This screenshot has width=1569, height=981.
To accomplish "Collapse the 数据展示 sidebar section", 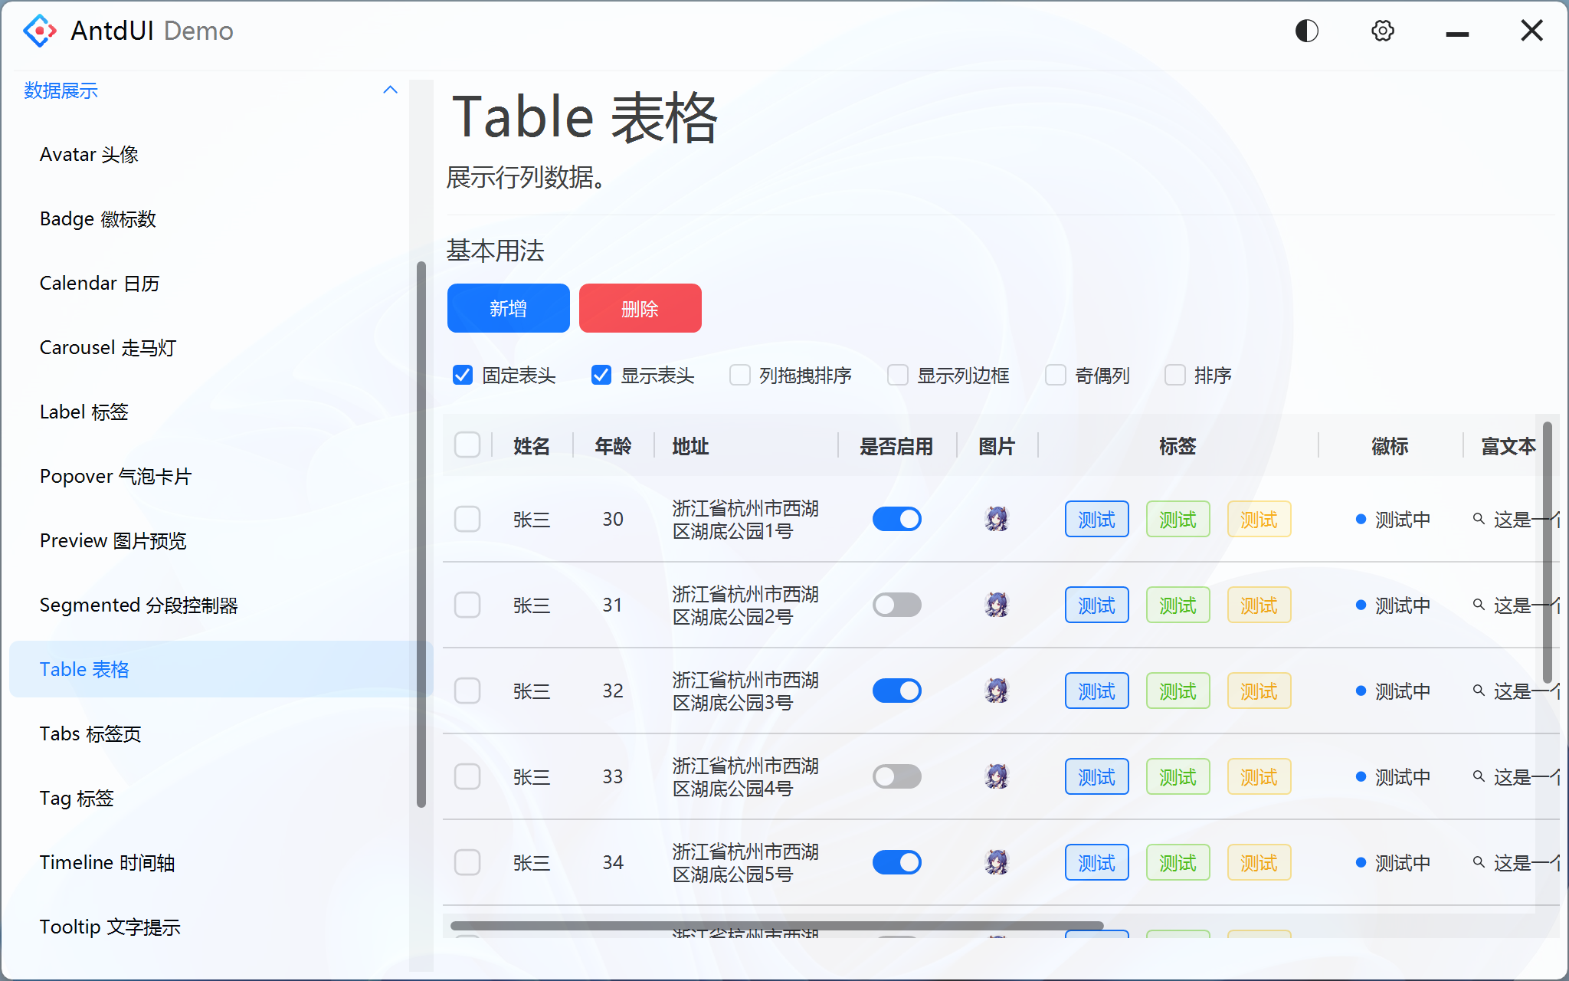I will click(391, 90).
